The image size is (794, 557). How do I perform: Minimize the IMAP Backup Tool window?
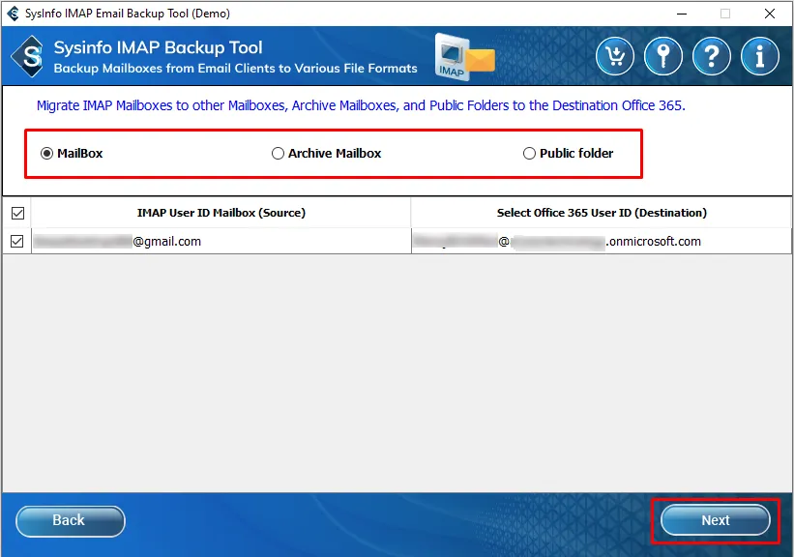tap(681, 14)
